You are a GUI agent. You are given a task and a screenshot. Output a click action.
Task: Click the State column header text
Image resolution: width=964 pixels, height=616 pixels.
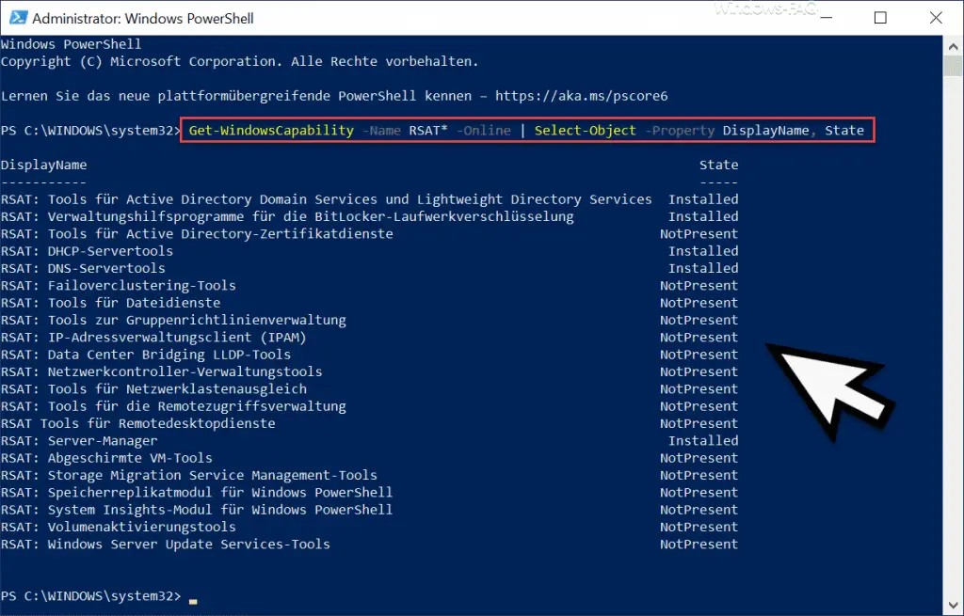coord(718,164)
